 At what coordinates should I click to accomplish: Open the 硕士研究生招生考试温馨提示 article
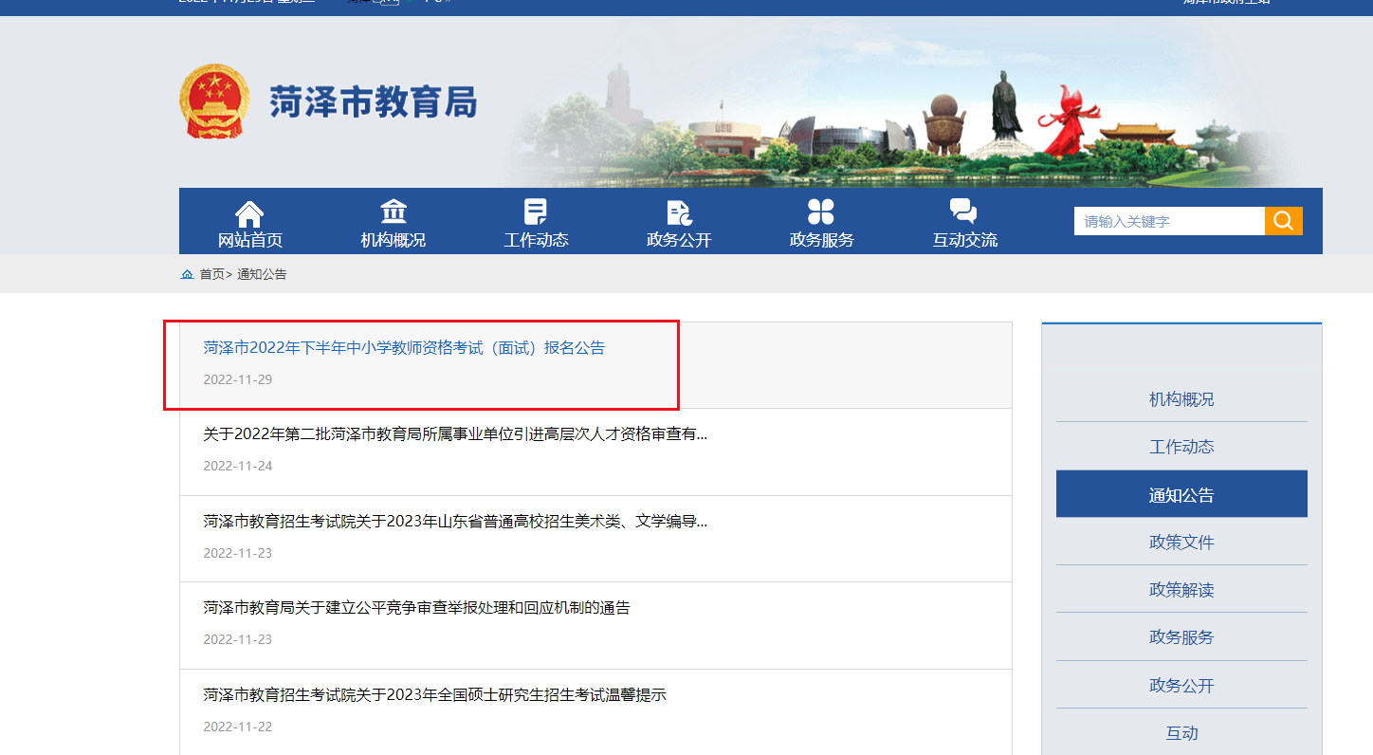tap(434, 695)
